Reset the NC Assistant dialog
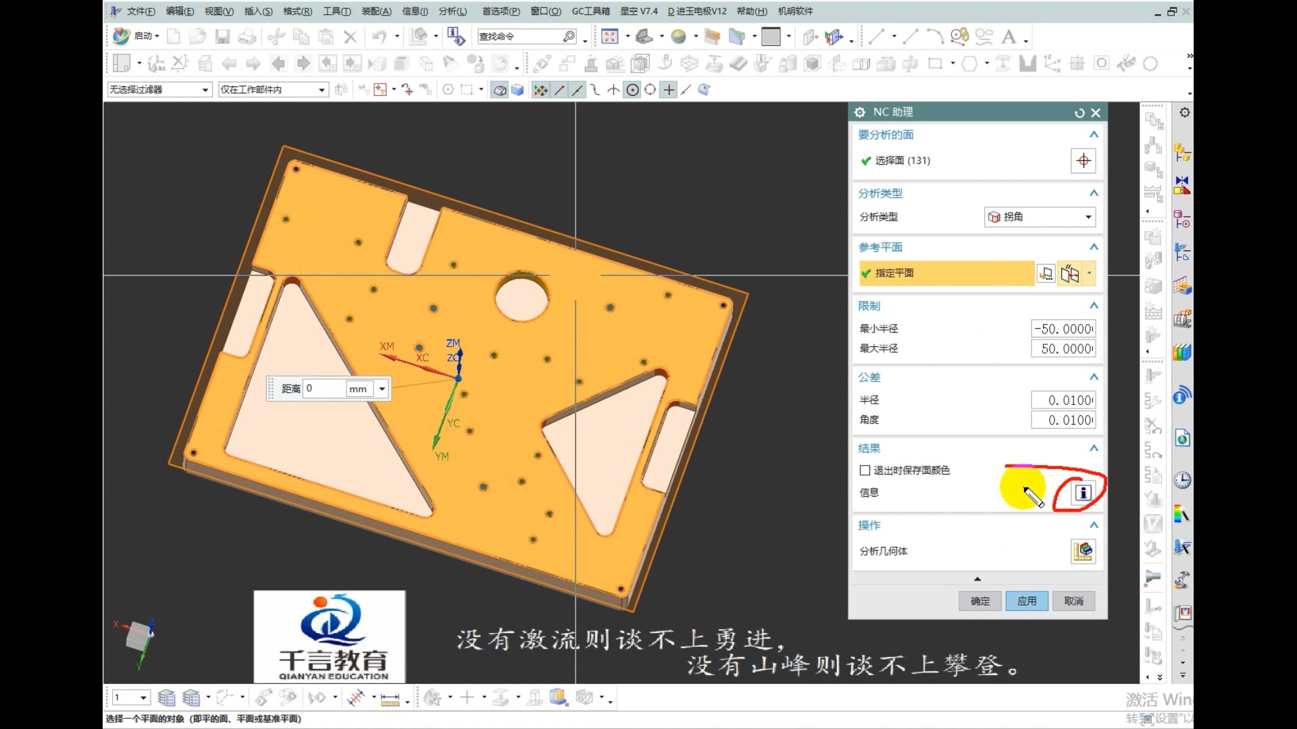Image resolution: width=1297 pixels, height=729 pixels. (x=1079, y=113)
